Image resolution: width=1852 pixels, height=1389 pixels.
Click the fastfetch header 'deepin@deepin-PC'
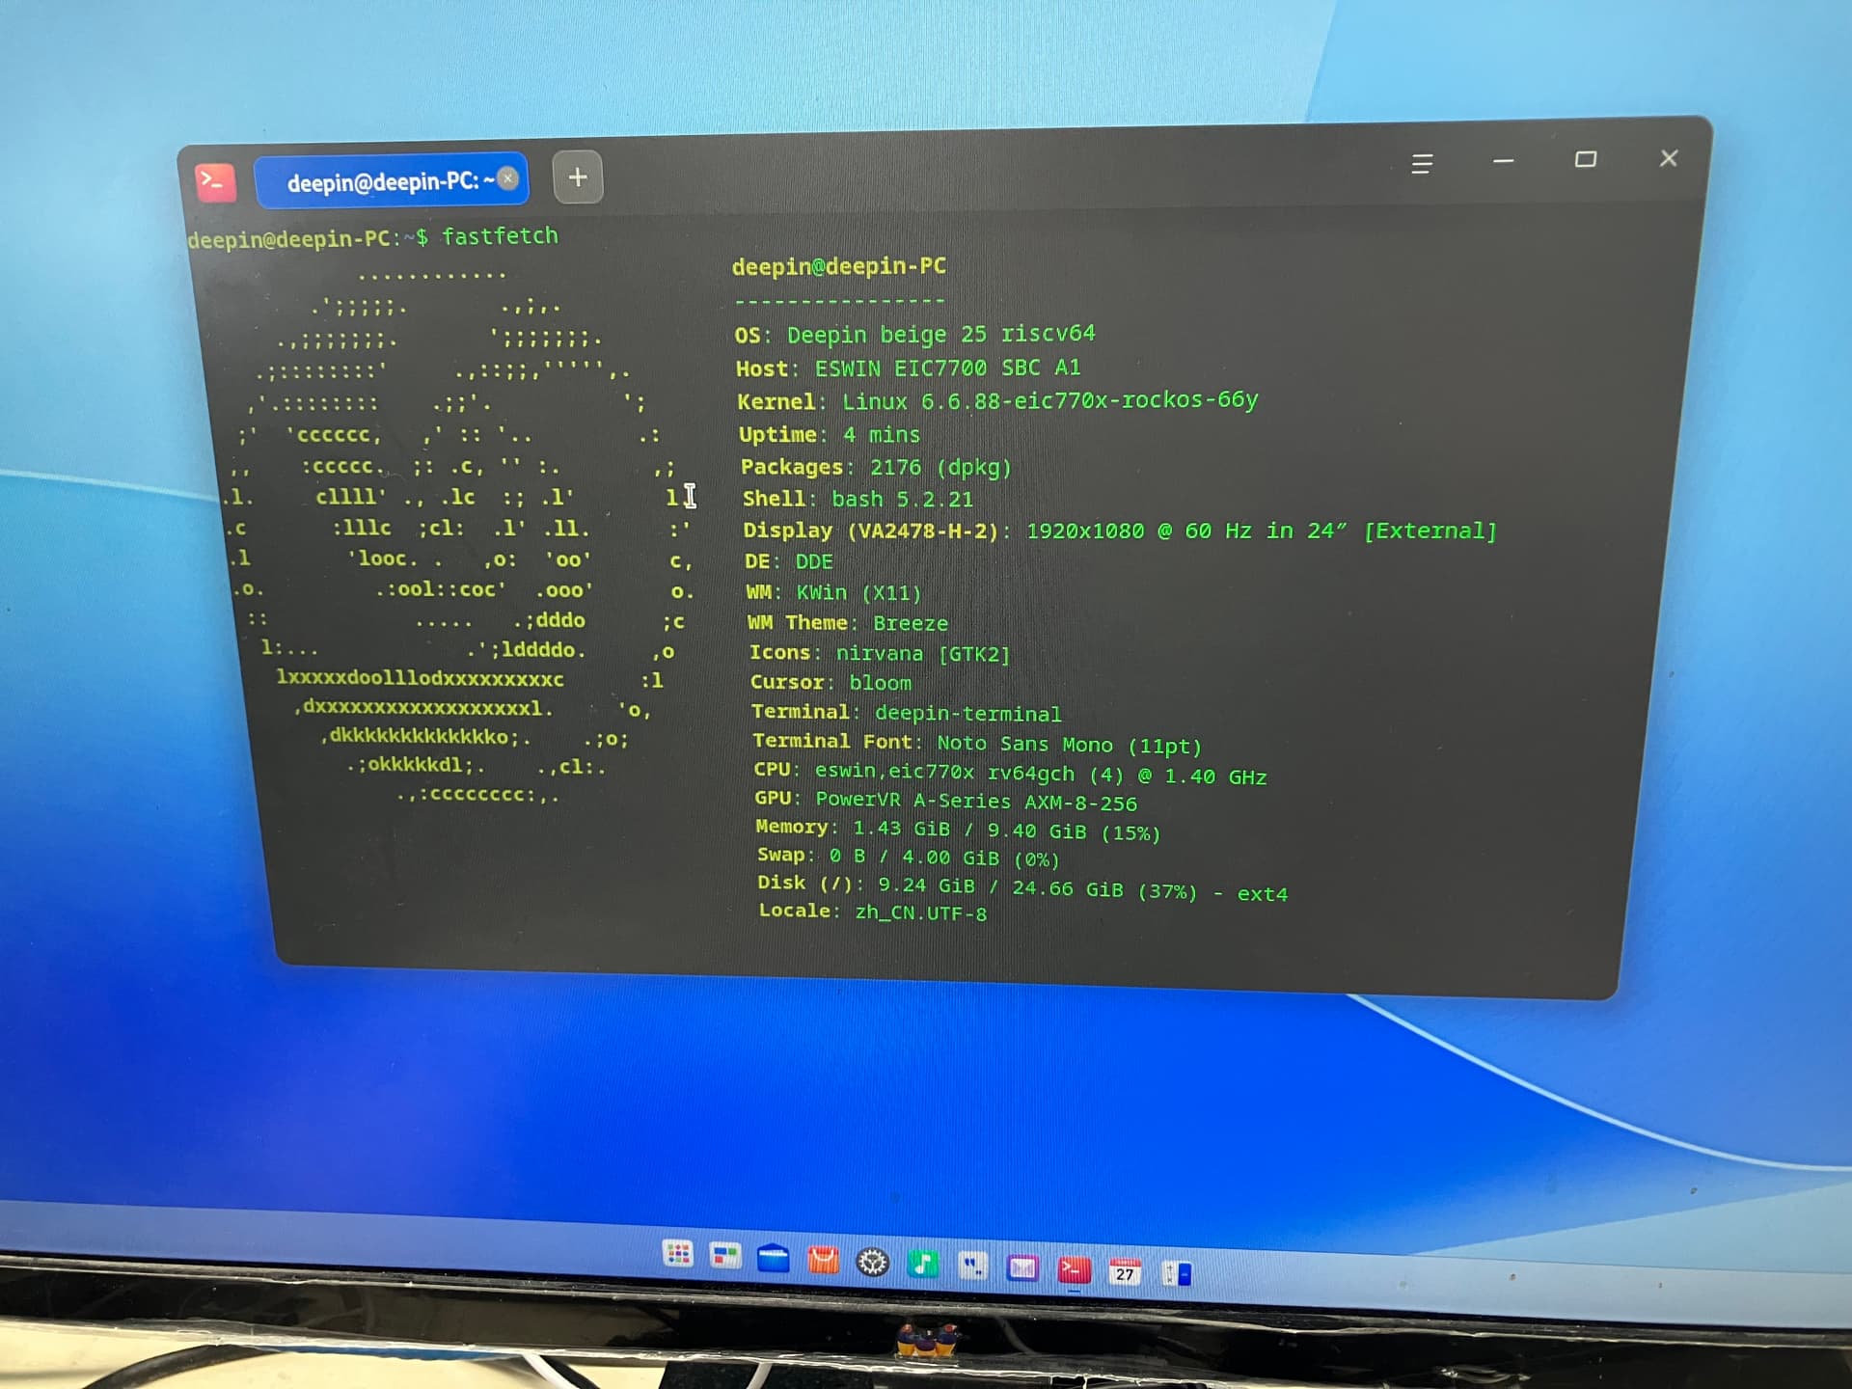tap(839, 266)
